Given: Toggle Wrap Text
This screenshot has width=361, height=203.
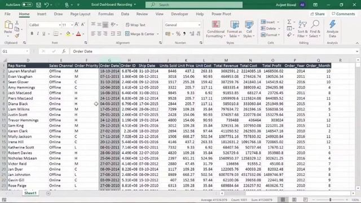Looking at the screenshot, I should pyautogui.click(x=135, y=25).
